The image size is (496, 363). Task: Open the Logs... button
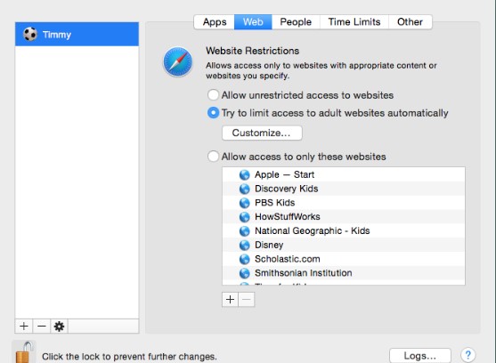pos(420,356)
